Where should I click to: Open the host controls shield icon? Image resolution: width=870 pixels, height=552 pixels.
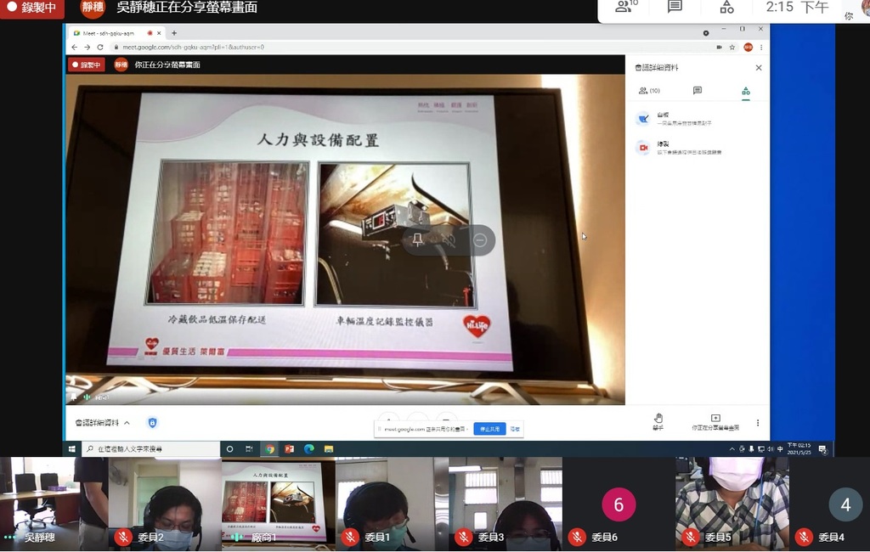click(x=153, y=423)
